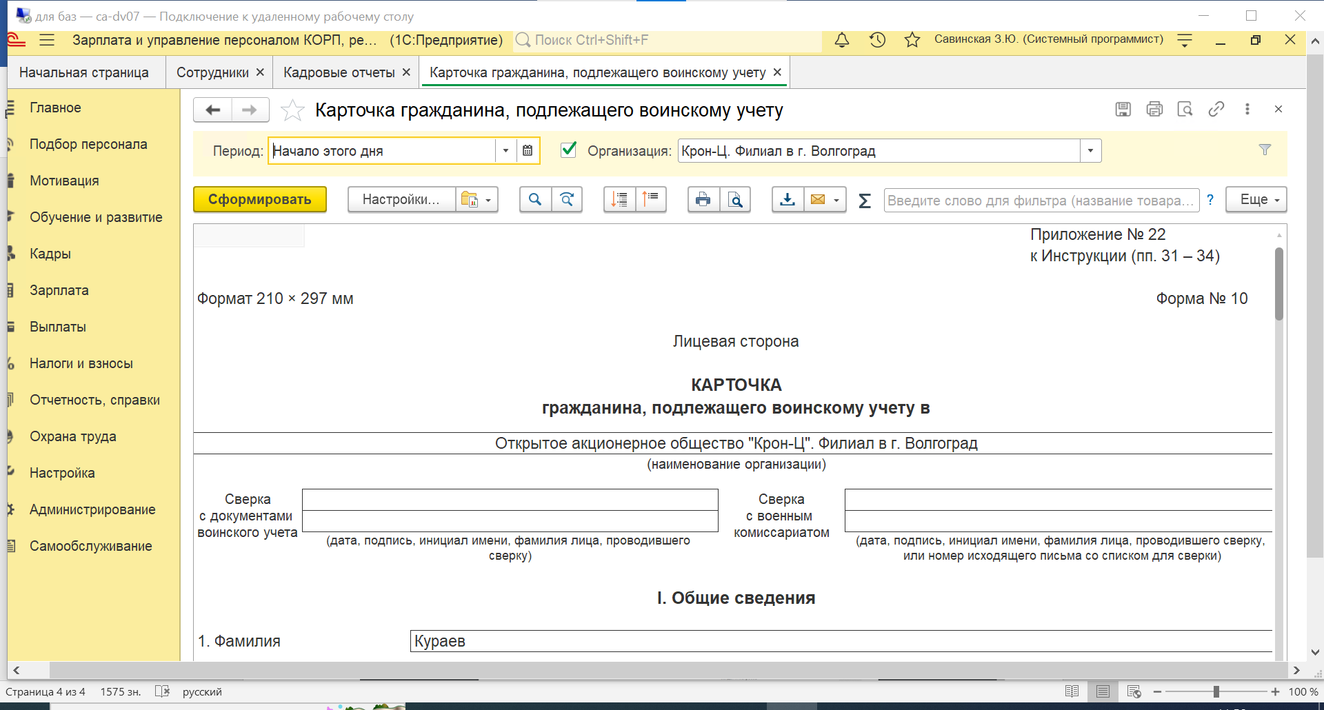The image size is (1324, 710).
Task: Click the sum sigma icon
Action: [864, 201]
